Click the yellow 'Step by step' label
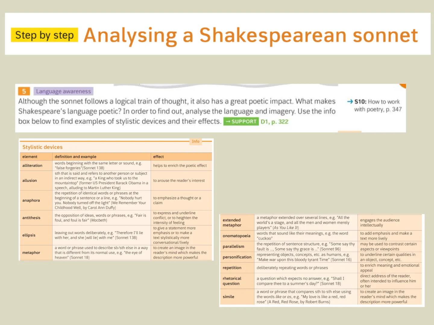Screen dimensions: 434x325 45,35
